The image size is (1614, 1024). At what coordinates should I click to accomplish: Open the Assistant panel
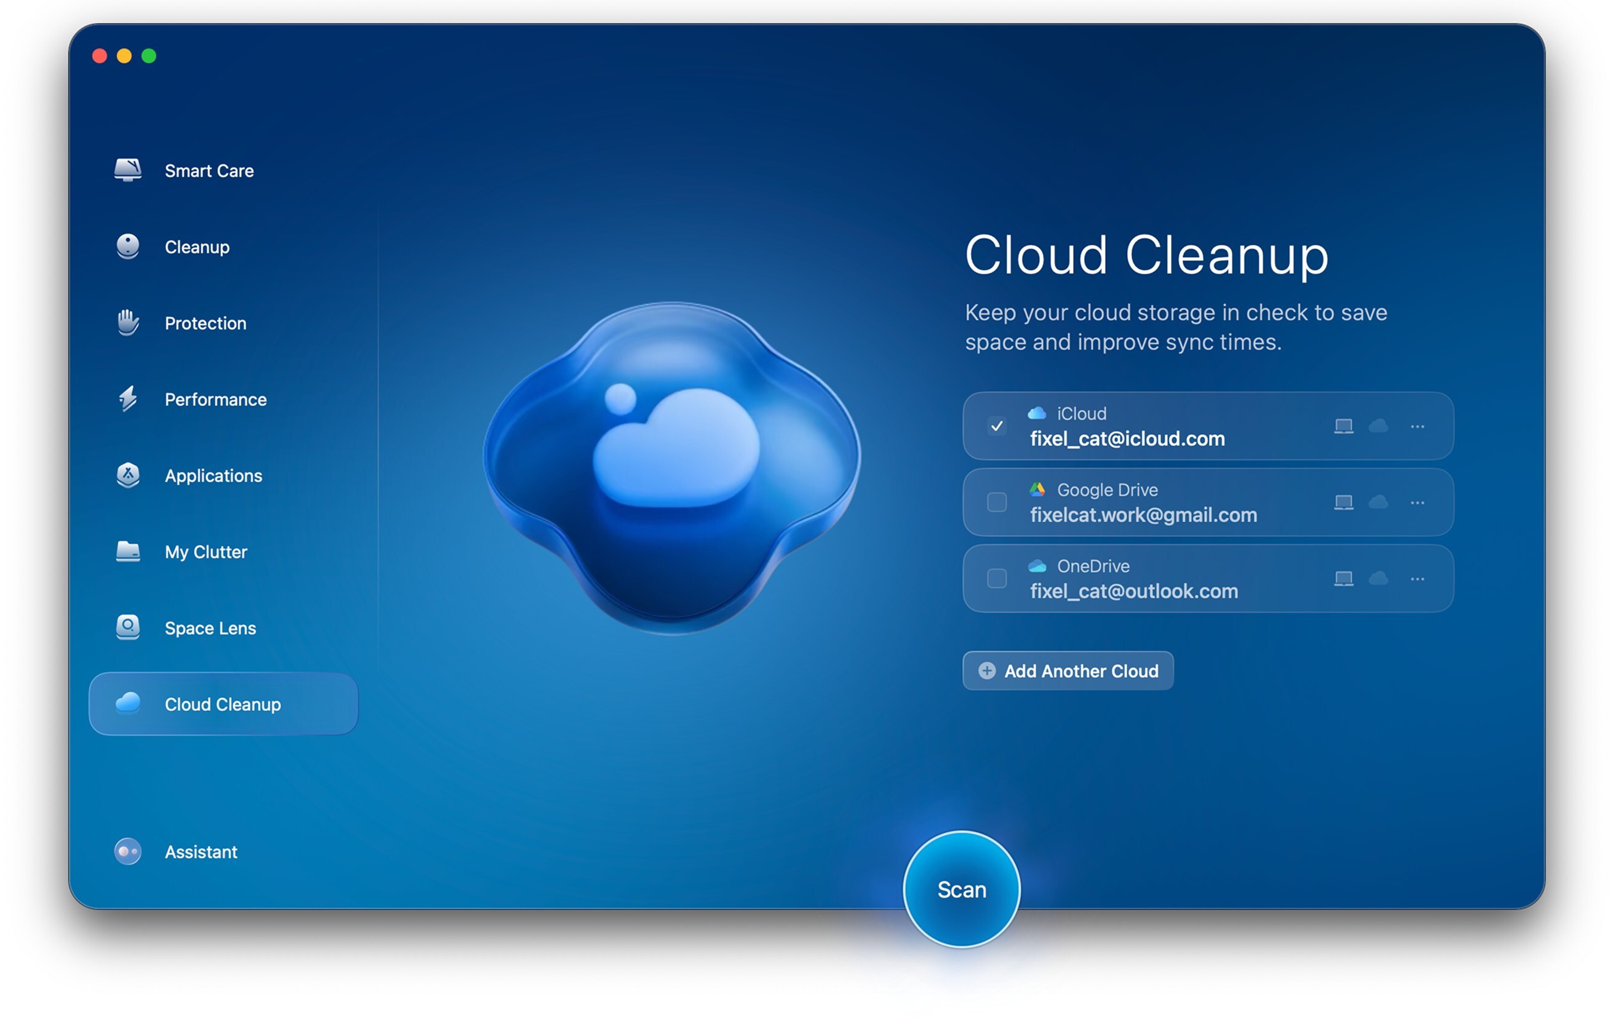[201, 852]
